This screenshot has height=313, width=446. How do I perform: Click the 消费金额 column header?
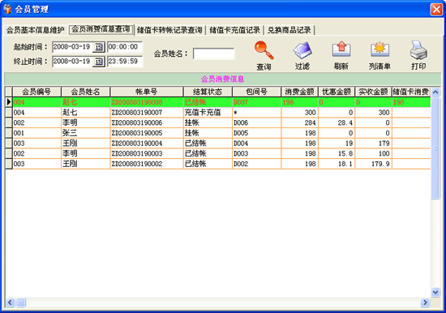coord(299,92)
